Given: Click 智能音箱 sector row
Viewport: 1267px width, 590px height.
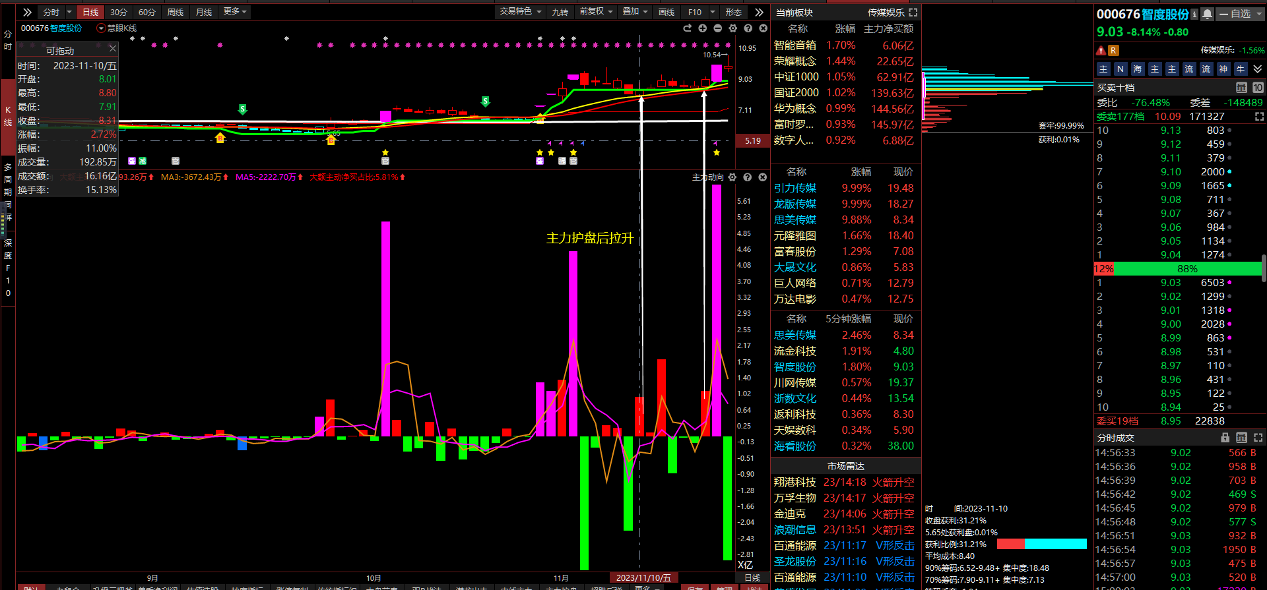Looking at the screenshot, I should (x=845, y=45).
